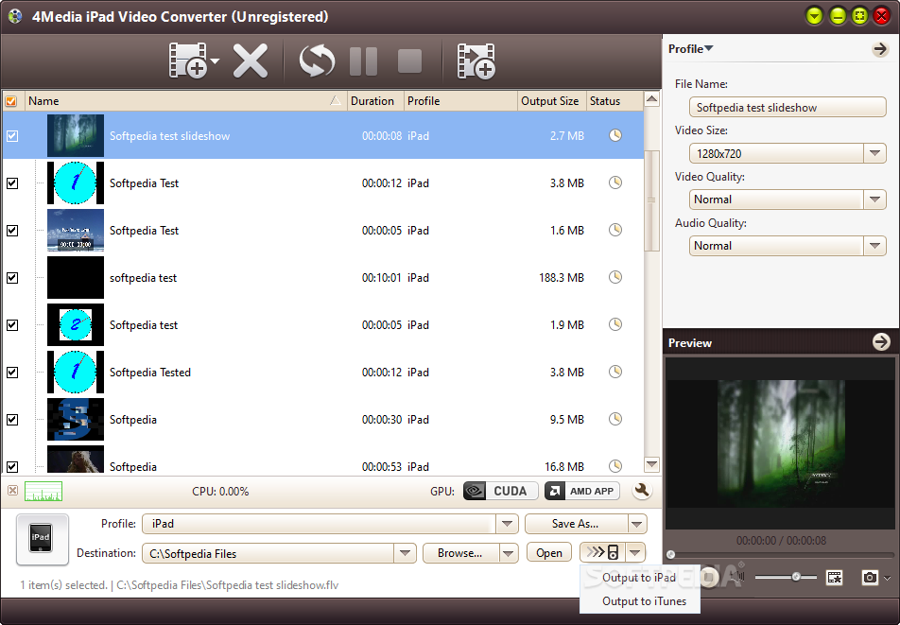Click the file list scroll up arrow
900x625 pixels.
651,99
